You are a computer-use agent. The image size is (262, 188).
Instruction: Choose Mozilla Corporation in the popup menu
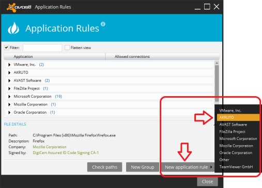[238, 146]
